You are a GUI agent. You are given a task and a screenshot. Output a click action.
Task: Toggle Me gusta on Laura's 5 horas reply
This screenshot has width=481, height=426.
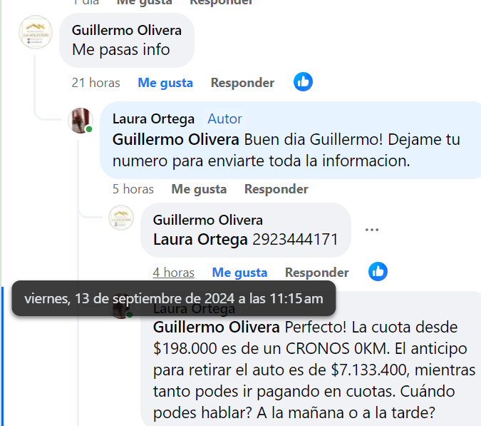(x=199, y=189)
